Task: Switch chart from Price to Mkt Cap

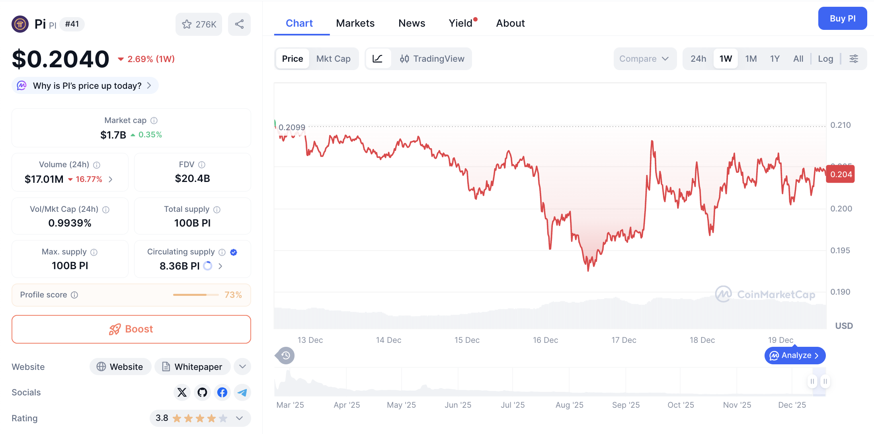Action: pos(334,59)
